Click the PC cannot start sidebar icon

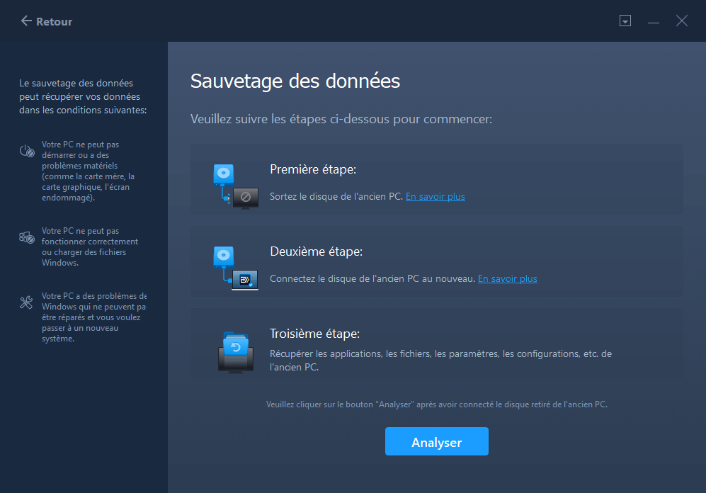pyautogui.click(x=27, y=151)
